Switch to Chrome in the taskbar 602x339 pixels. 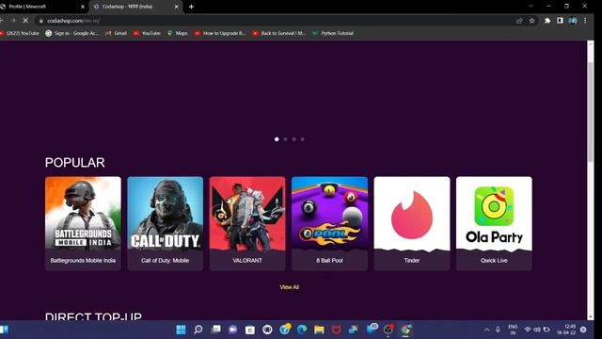coord(405,330)
